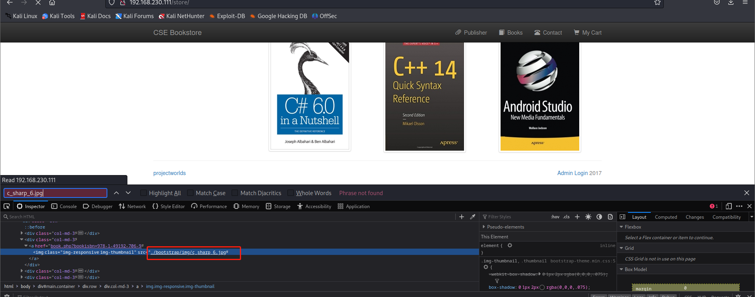755x297 pixels.
Task: Toggle light color scheme simulation sun icon
Action: coord(588,217)
